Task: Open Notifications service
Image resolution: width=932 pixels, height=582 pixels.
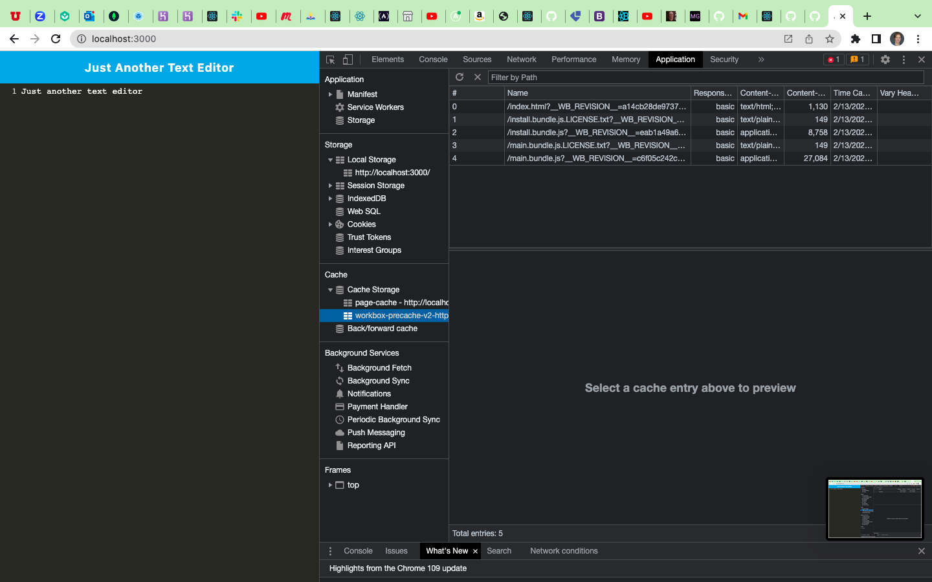Action: click(369, 394)
